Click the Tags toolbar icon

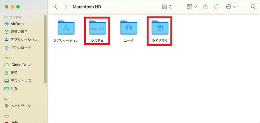pos(216,7)
